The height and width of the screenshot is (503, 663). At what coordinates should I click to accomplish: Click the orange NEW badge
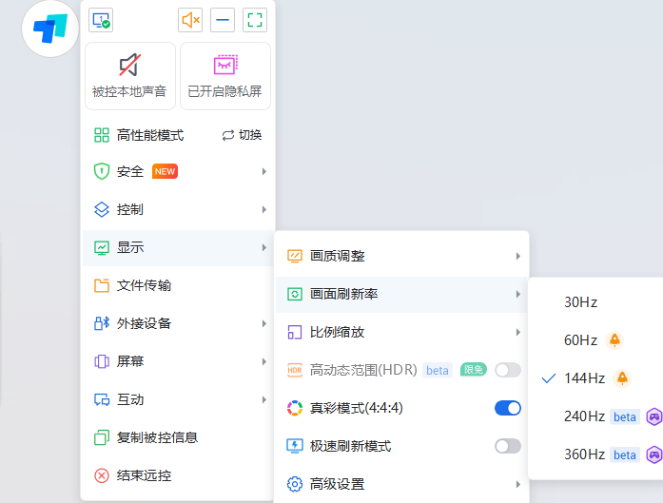(x=165, y=171)
